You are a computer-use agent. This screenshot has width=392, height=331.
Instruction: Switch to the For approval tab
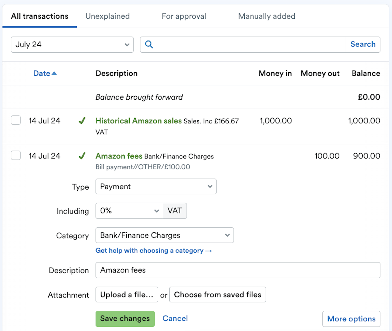pos(184,16)
